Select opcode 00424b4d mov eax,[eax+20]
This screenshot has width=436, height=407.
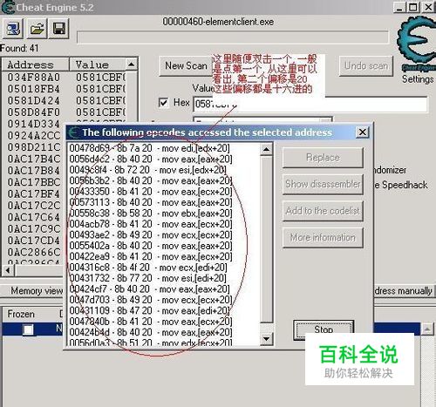point(151,332)
